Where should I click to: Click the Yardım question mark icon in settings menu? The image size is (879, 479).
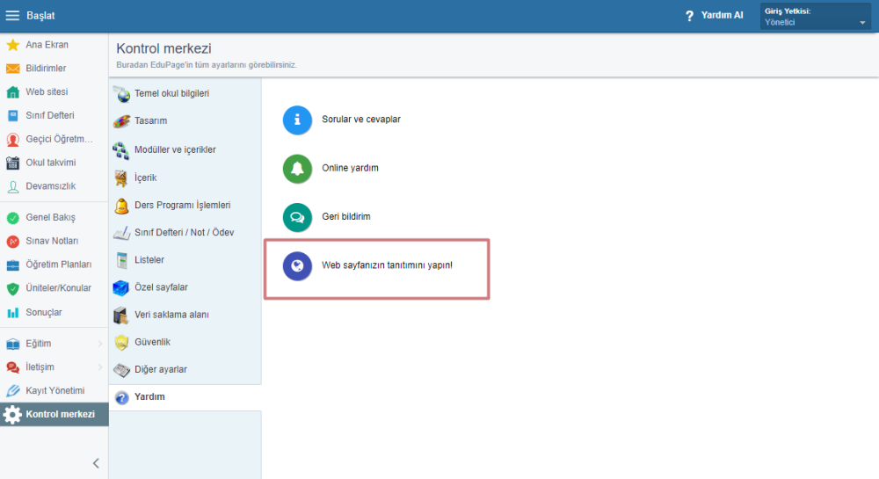pos(121,398)
